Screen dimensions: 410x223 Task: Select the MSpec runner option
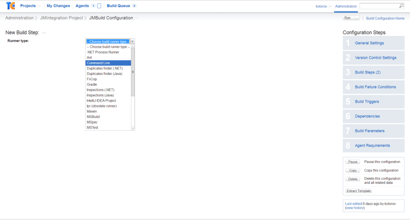tap(108, 122)
